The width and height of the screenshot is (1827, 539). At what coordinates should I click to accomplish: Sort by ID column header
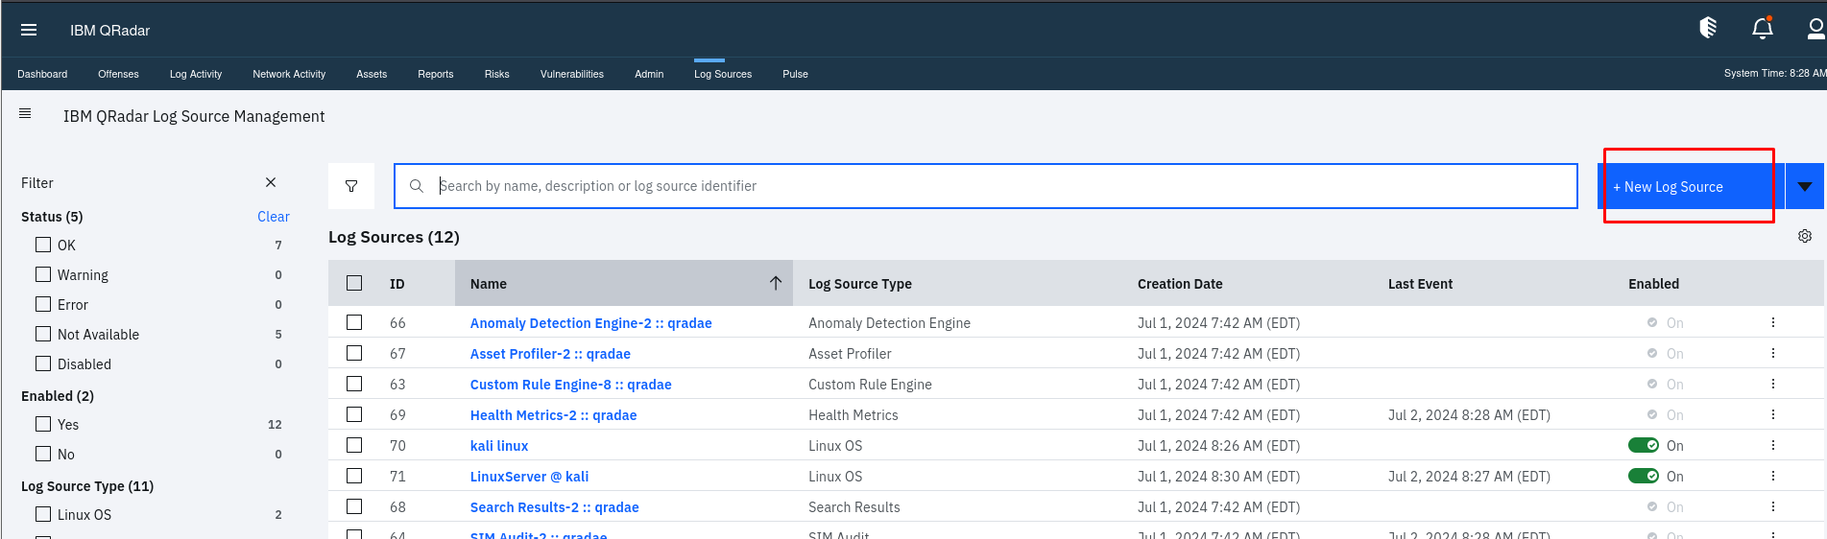[397, 284]
